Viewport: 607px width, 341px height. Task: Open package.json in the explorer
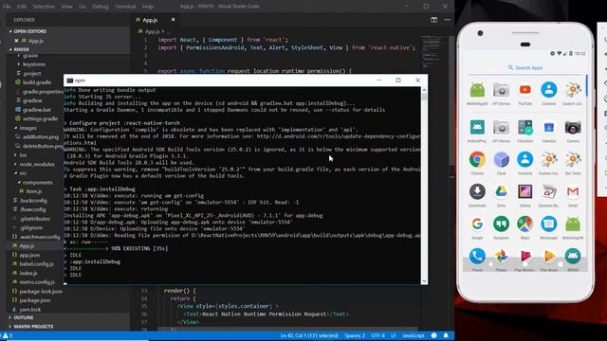tap(35, 300)
